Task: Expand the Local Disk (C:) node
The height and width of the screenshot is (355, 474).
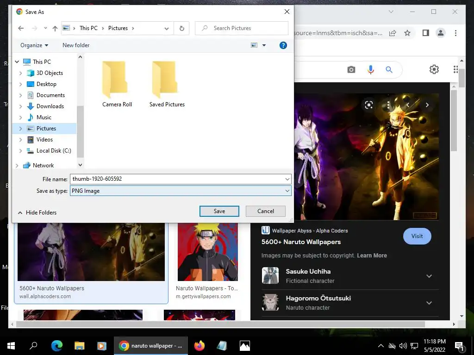Action: click(x=20, y=151)
